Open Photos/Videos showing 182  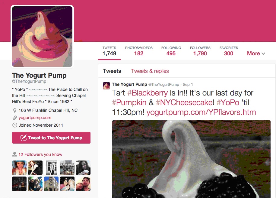coord(139,51)
